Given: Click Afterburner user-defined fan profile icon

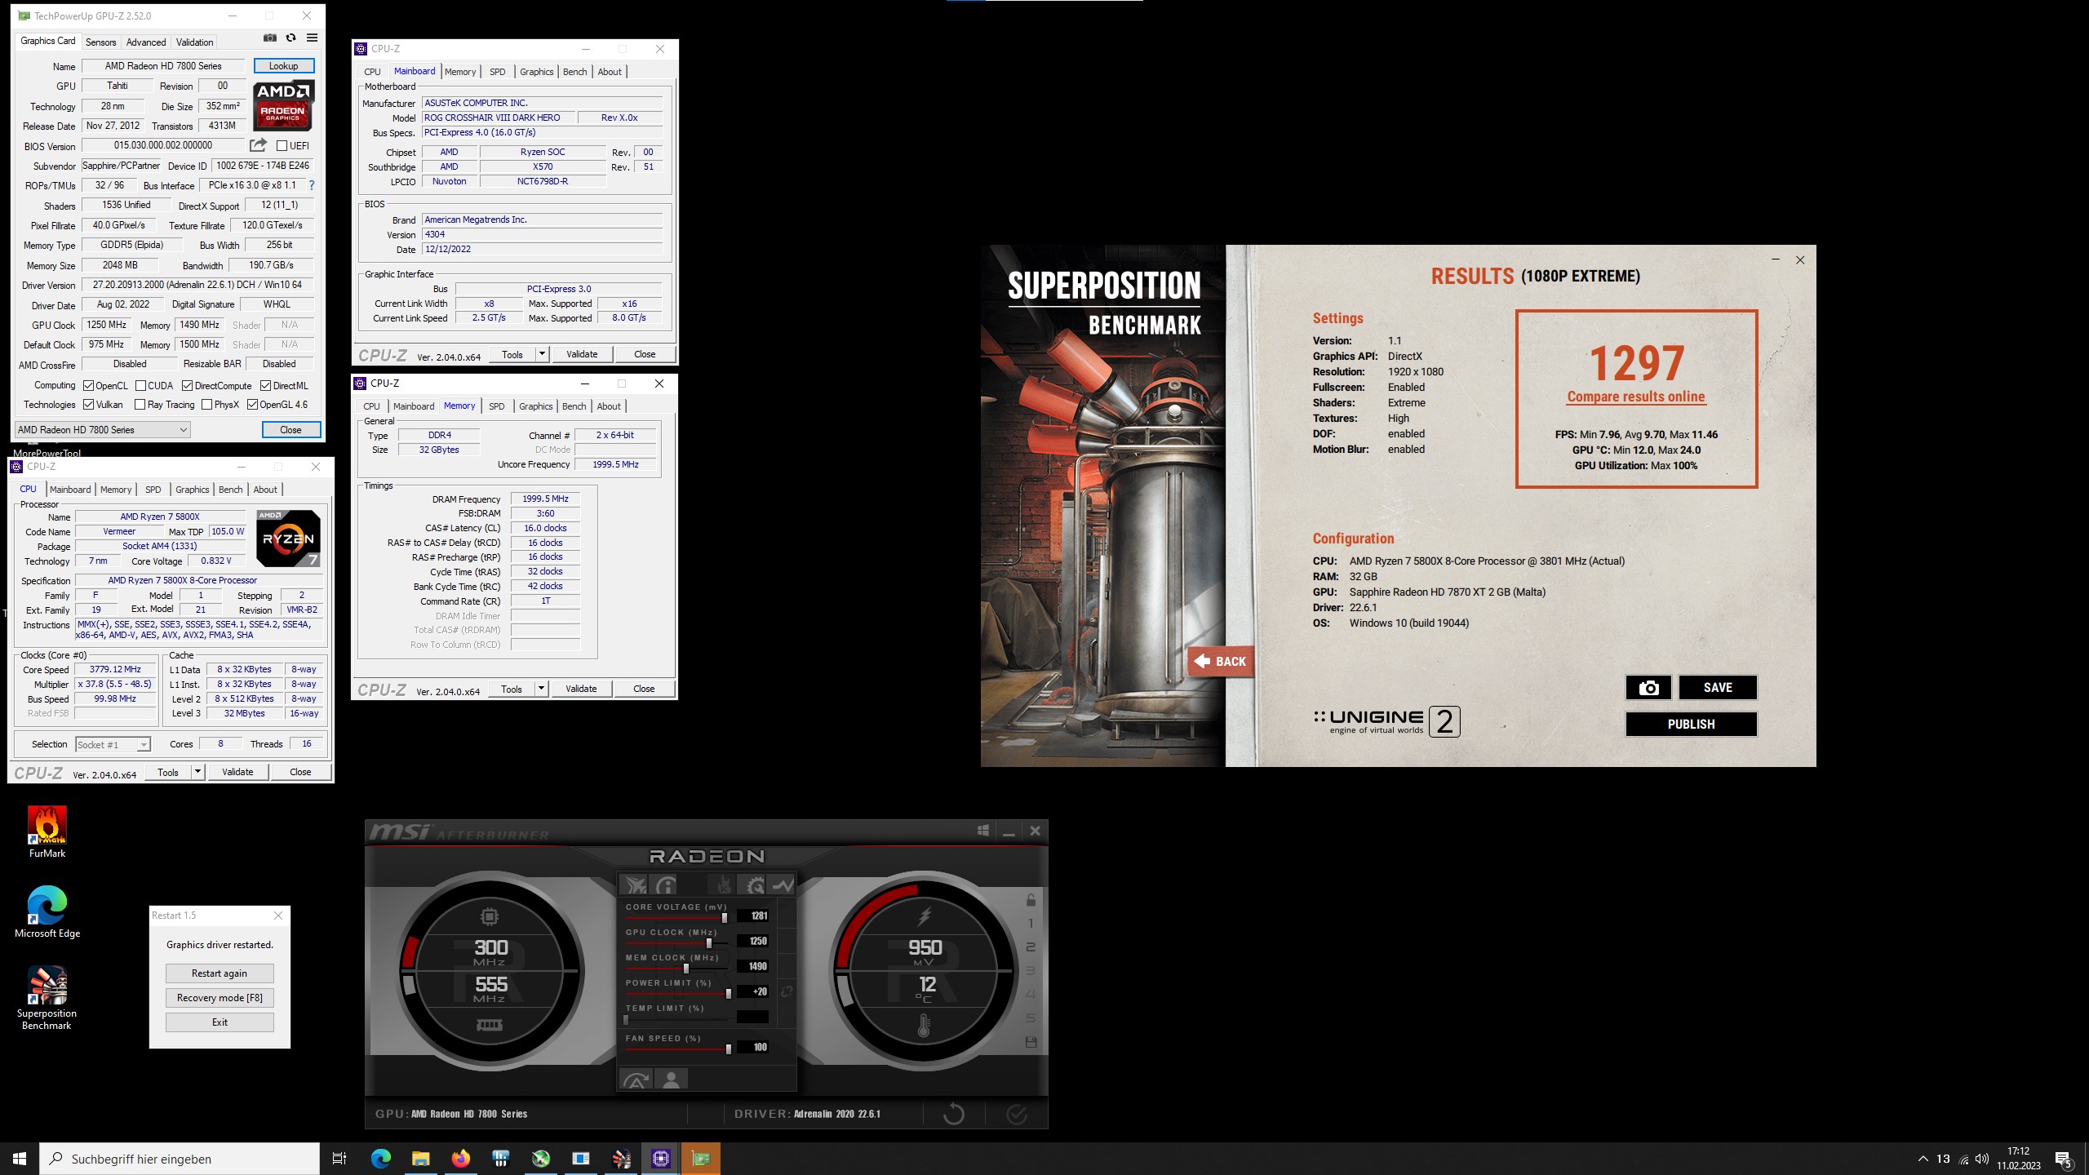Looking at the screenshot, I should coord(672,1080).
